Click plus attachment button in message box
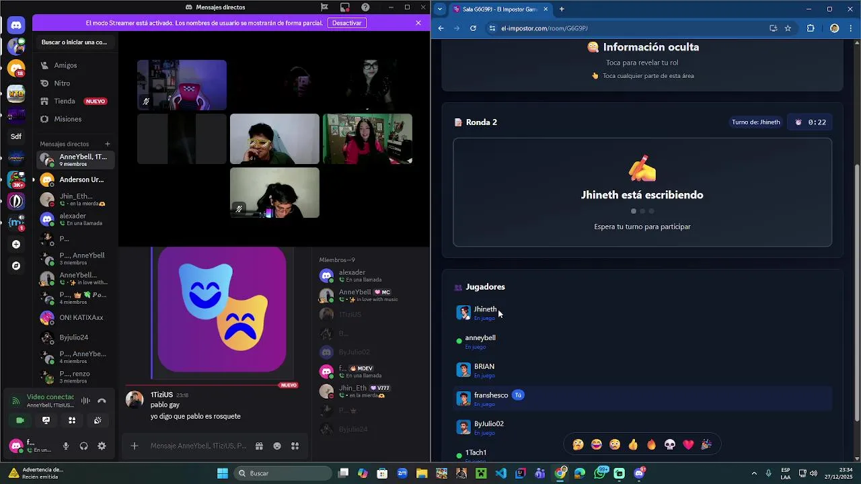This screenshot has width=861, height=484. tap(135, 446)
